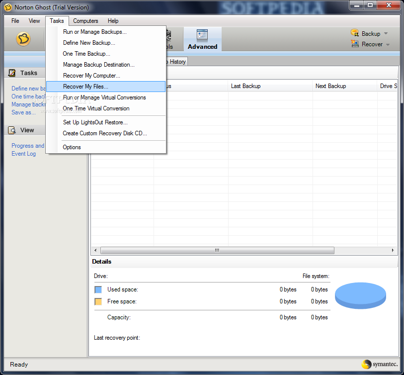Click the scroll left arrow
Screen dimensions: 404x375
tap(95, 251)
